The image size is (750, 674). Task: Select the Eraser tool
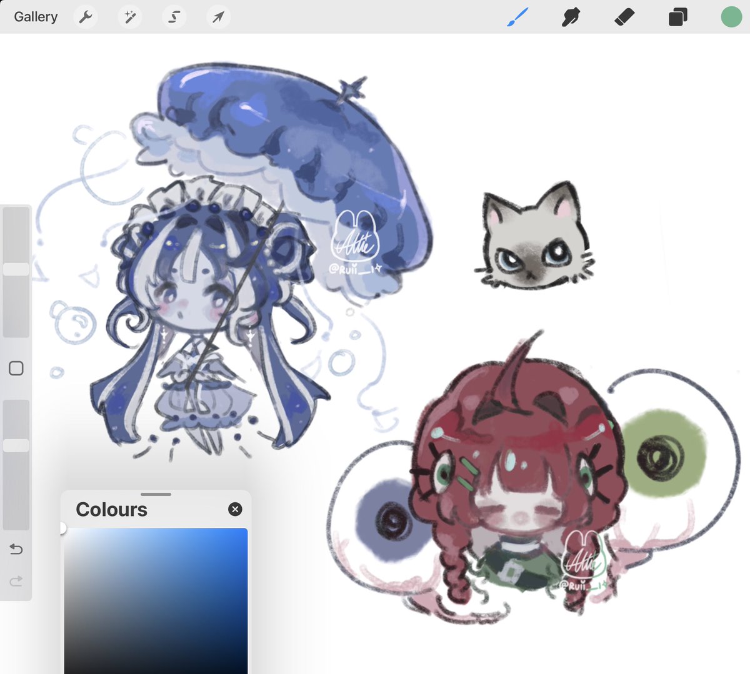coord(624,17)
